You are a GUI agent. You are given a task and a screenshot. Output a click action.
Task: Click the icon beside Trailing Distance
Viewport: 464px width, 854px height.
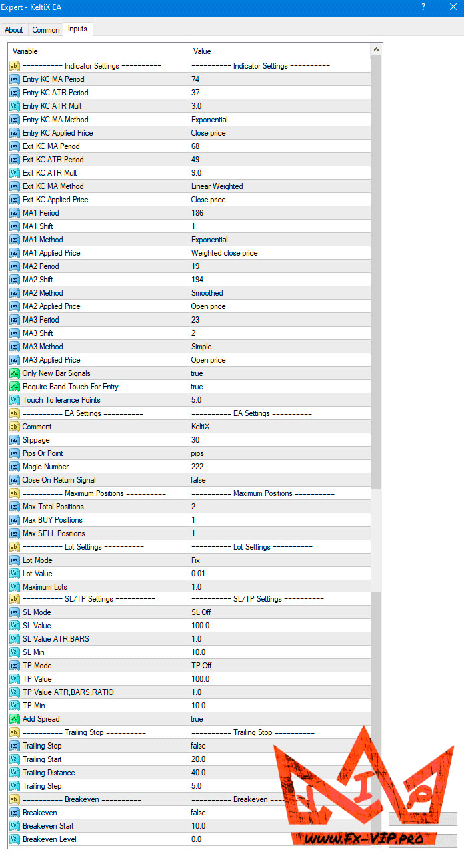coord(14,773)
